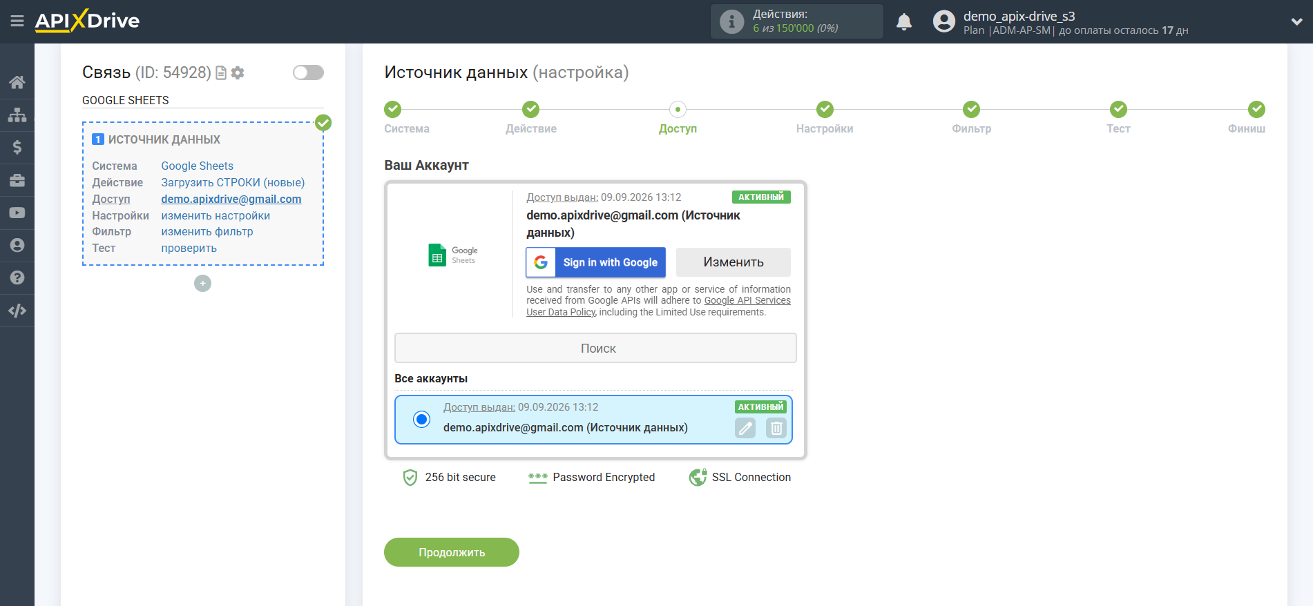Image resolution: width=1313 pixels, height=606 pixels.
Task: Click the Поиск search field
Action: pos(595,349)
